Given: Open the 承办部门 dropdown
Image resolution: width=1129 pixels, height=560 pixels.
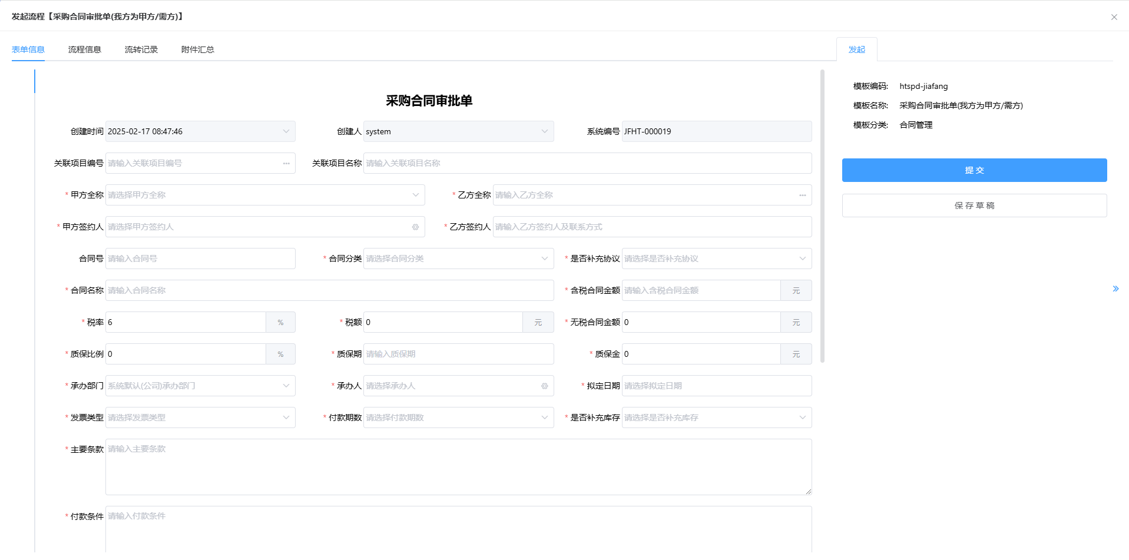Looking at the screenshot, I should coord(201,386).
